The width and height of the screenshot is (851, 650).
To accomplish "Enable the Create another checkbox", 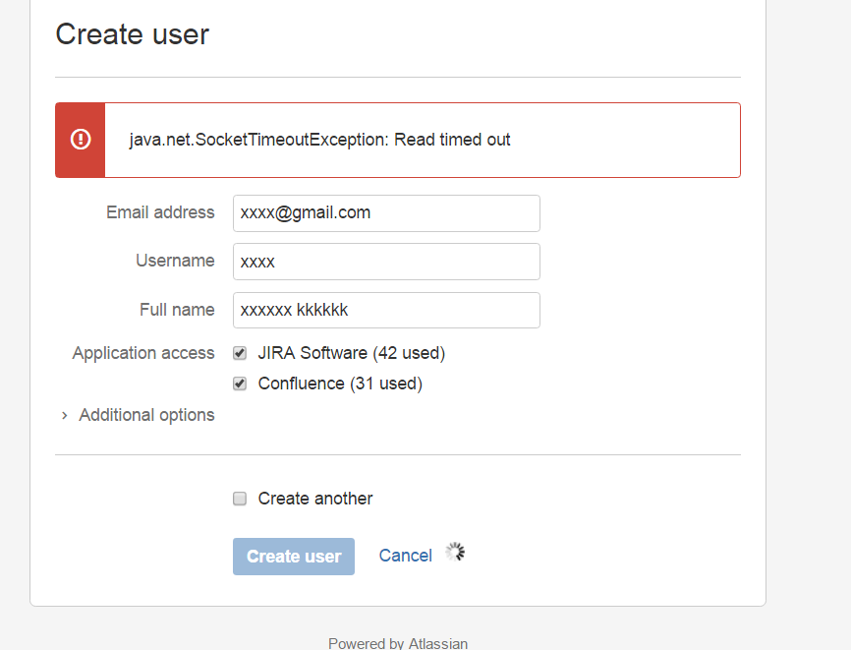I will (239, 499).
